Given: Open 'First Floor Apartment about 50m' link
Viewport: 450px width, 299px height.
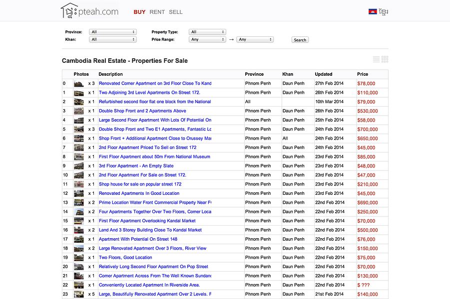Looking at the screenshot, I should (154, 156).
